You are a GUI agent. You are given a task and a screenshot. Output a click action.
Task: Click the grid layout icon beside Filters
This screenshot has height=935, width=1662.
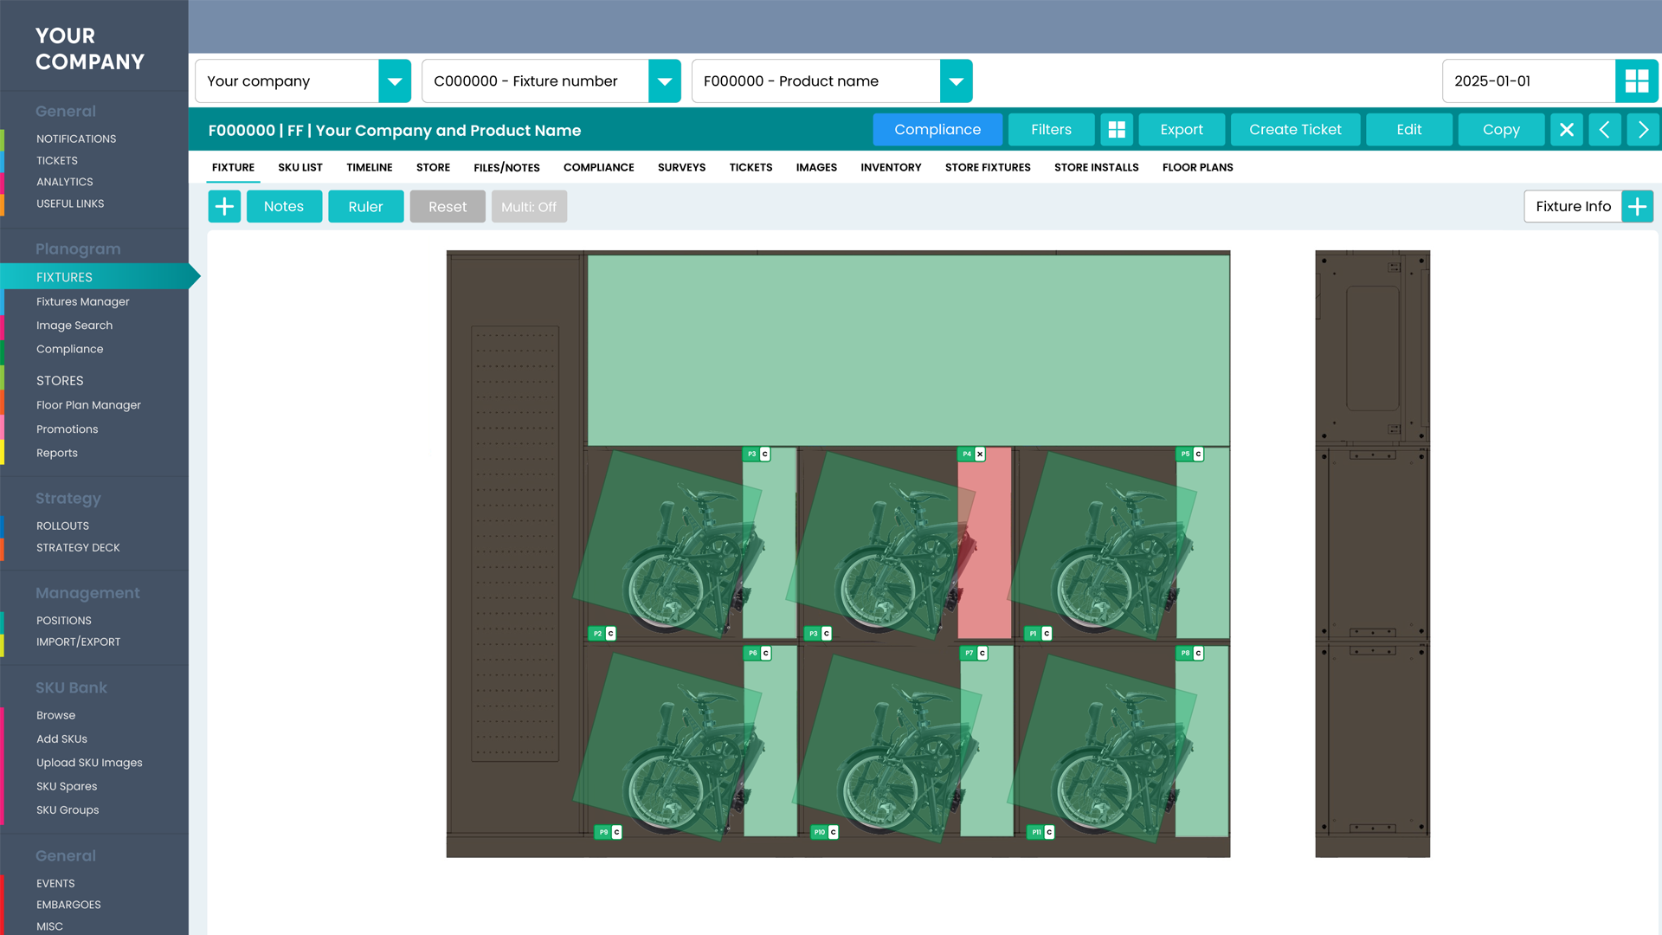(x=1117, y=130)
